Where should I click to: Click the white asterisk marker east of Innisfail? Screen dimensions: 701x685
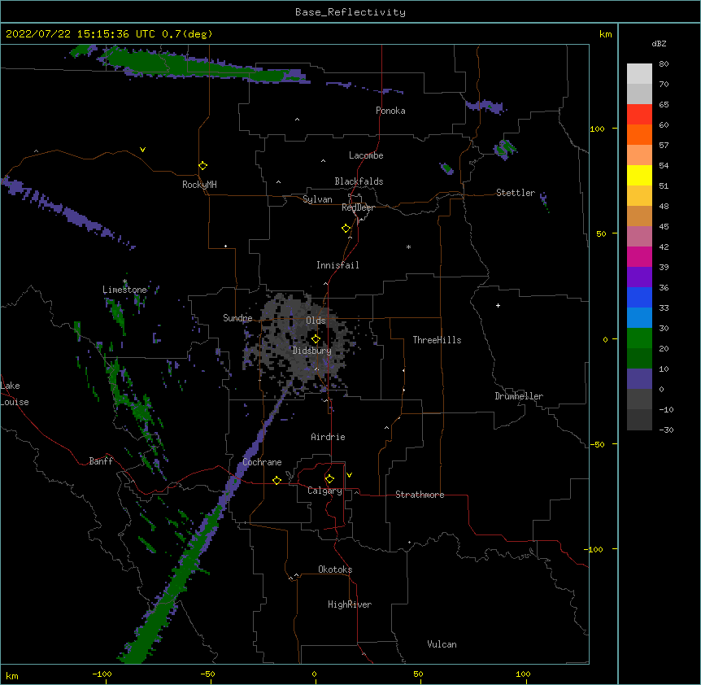408,247
